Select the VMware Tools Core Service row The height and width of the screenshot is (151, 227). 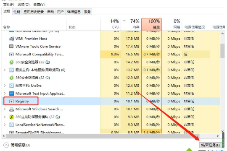[x=111, y=47]
